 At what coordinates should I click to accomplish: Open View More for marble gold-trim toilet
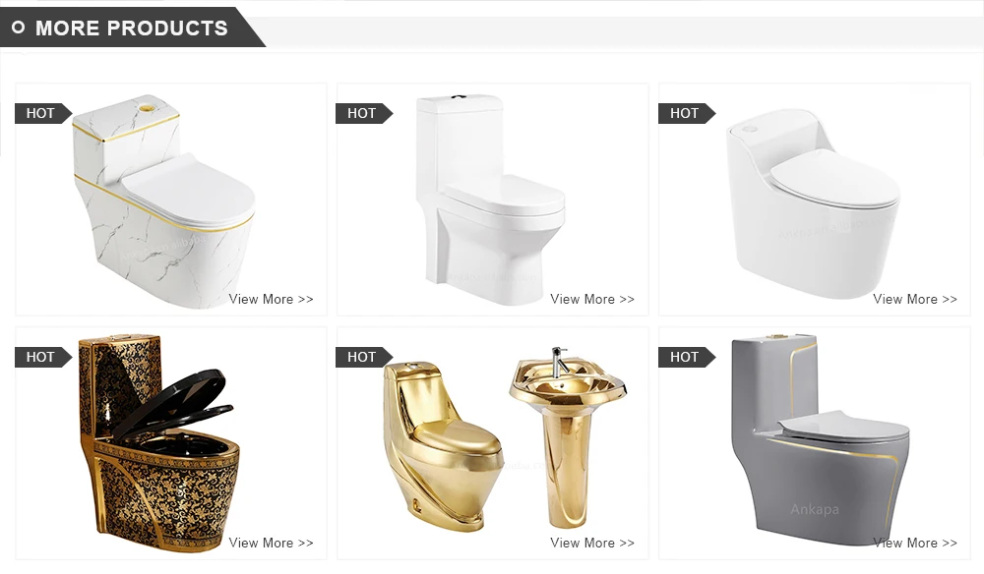coord(271,299)
